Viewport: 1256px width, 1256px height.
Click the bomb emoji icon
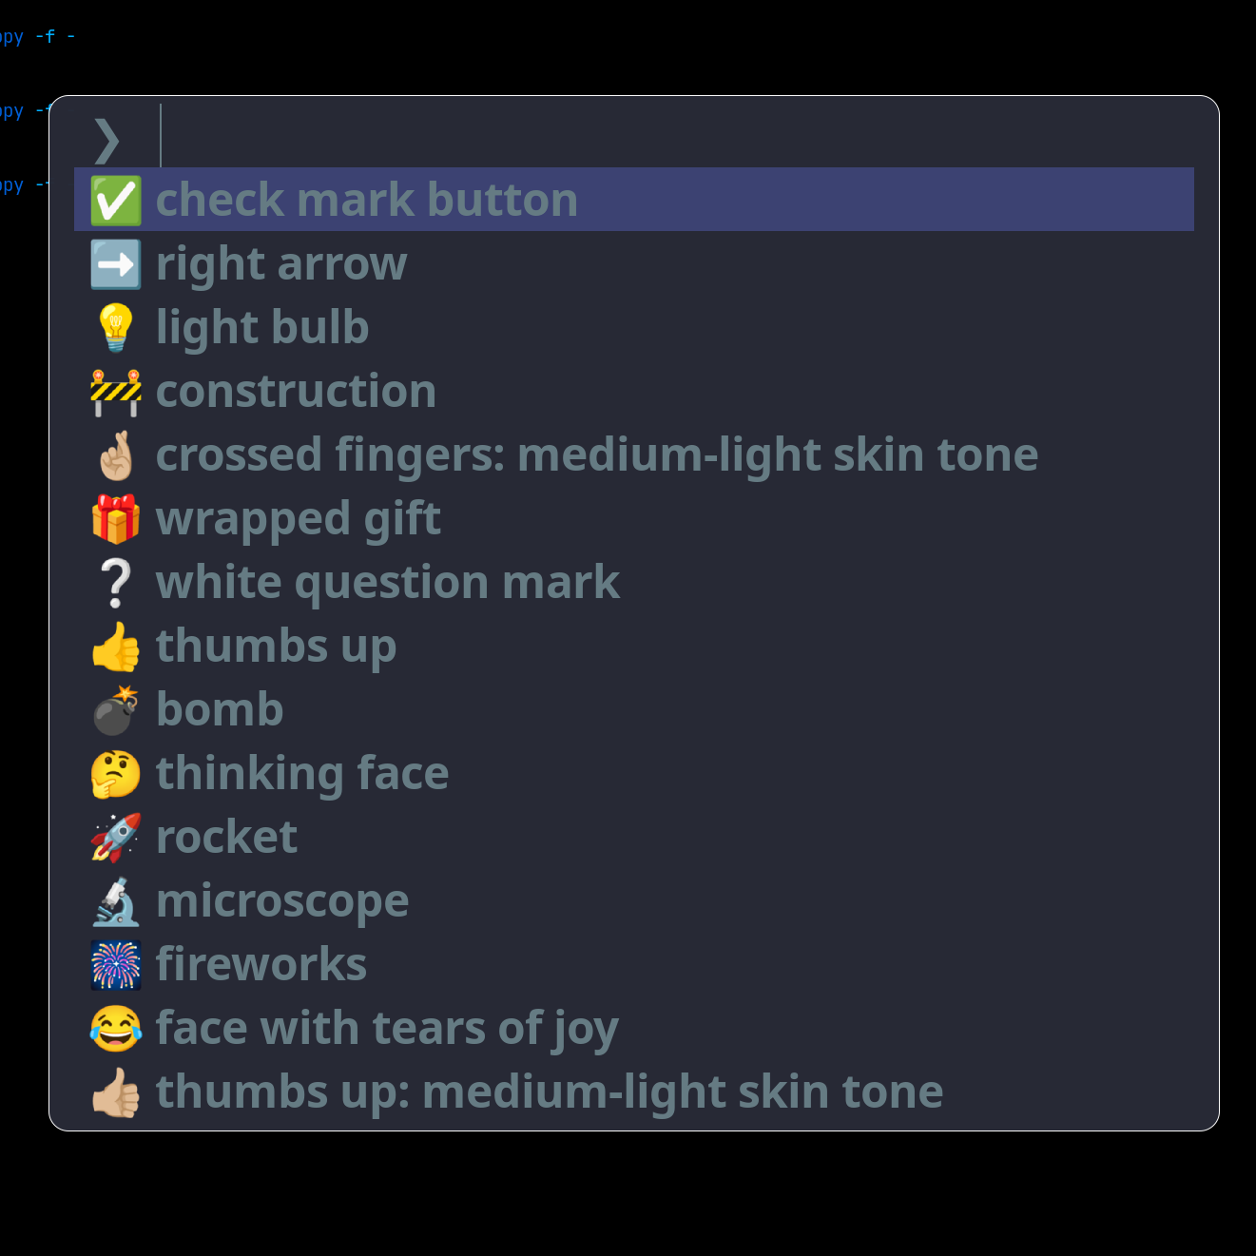tap(115, 708)
